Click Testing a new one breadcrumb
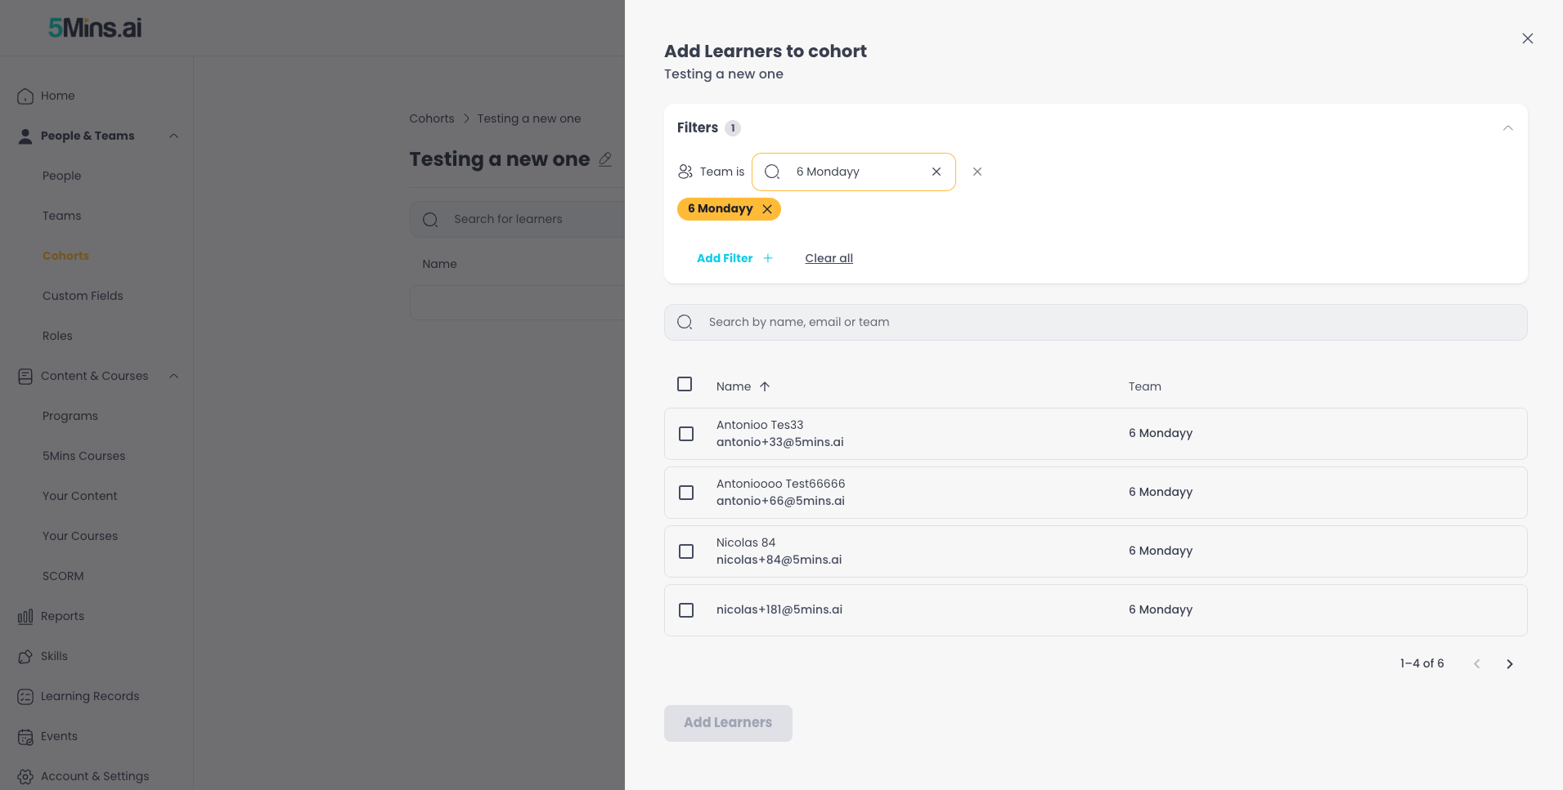This screenshot has width=1563, height=790. [x=529, y=118]
